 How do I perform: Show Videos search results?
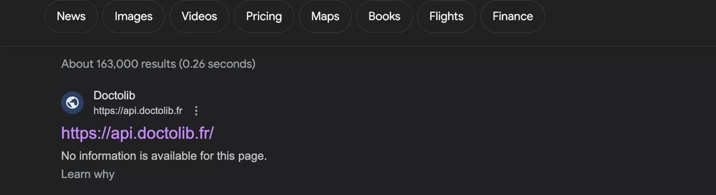[199, 16]
